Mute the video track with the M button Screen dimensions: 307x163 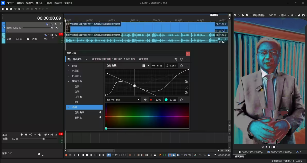click(x=56, y=24)
